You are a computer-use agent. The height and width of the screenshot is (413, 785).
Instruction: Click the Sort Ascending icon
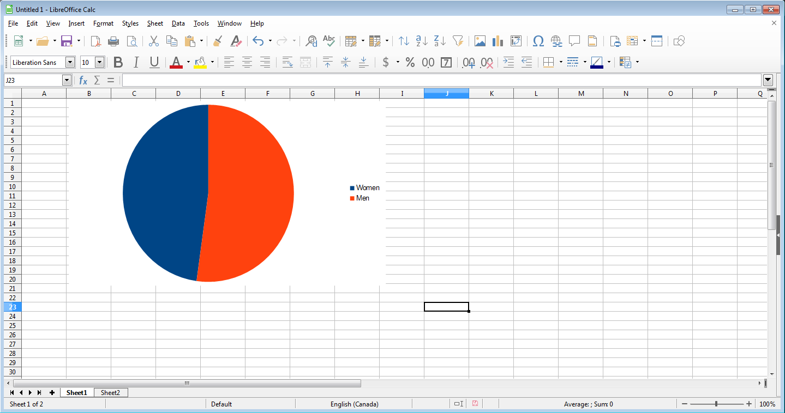[422, 41]
